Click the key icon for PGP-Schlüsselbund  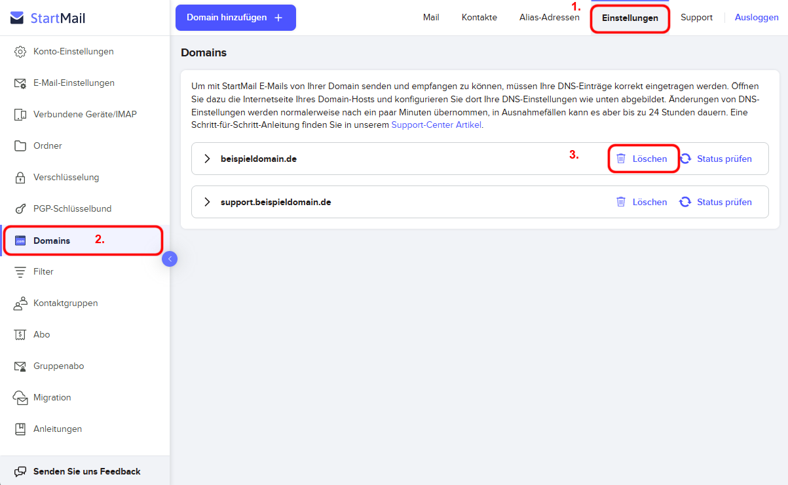coord(20,209)
